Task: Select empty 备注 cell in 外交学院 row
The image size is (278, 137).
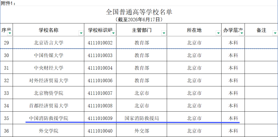Action: tap(261, 131)
